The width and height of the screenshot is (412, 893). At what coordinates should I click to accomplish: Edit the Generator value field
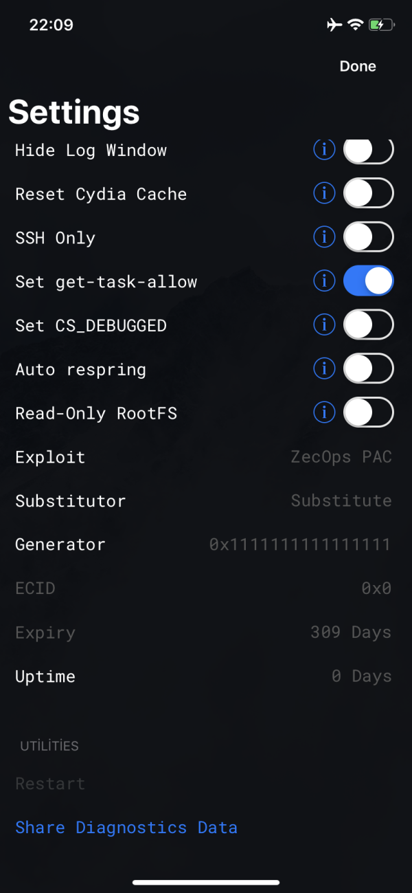(x=300, y=544)
